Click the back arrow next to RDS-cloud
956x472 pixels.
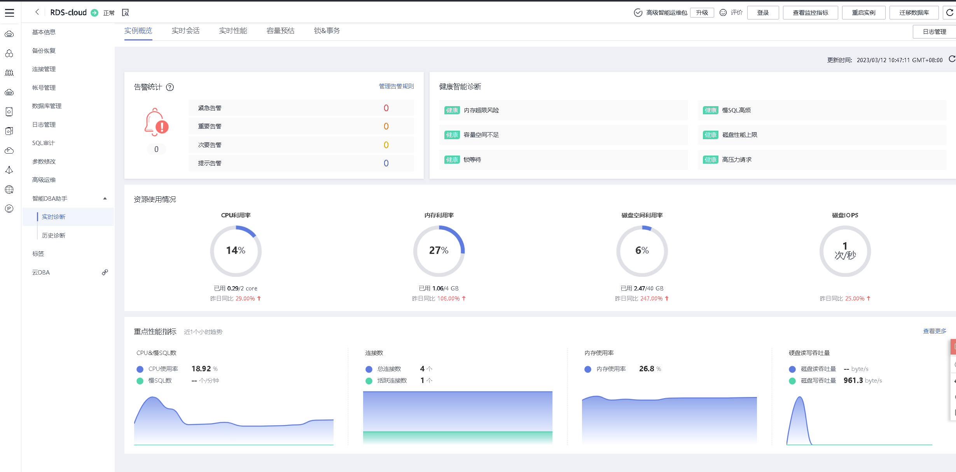[x=37, y=12]
